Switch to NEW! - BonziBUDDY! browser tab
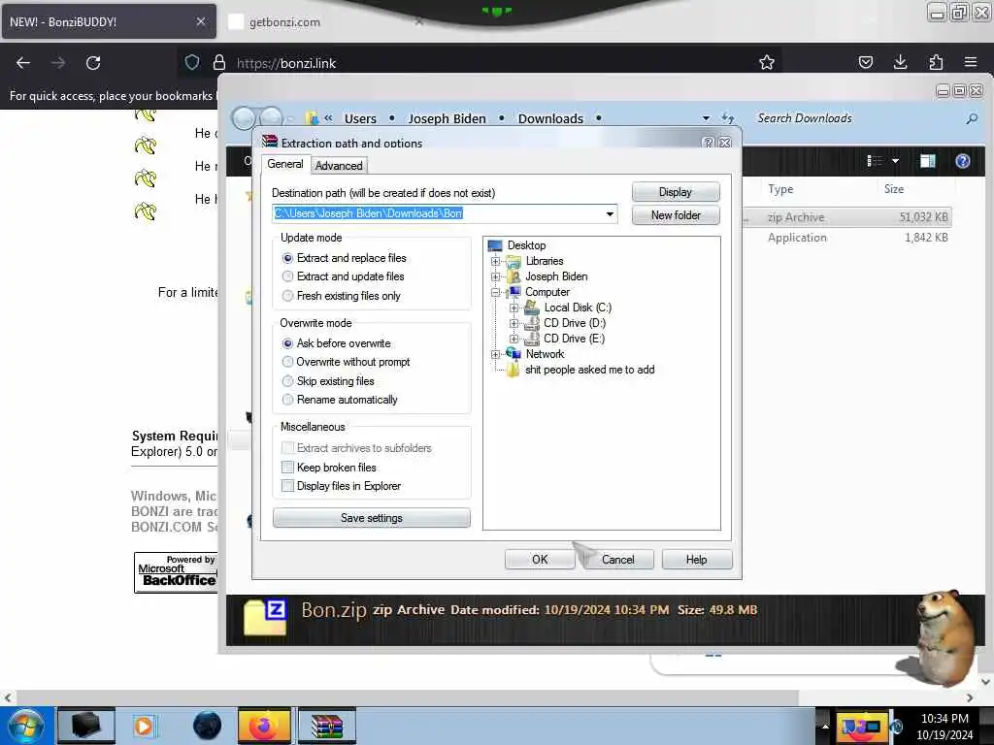Image resolution: width=994 pixels, height=745 pixels. pos(108,21)
